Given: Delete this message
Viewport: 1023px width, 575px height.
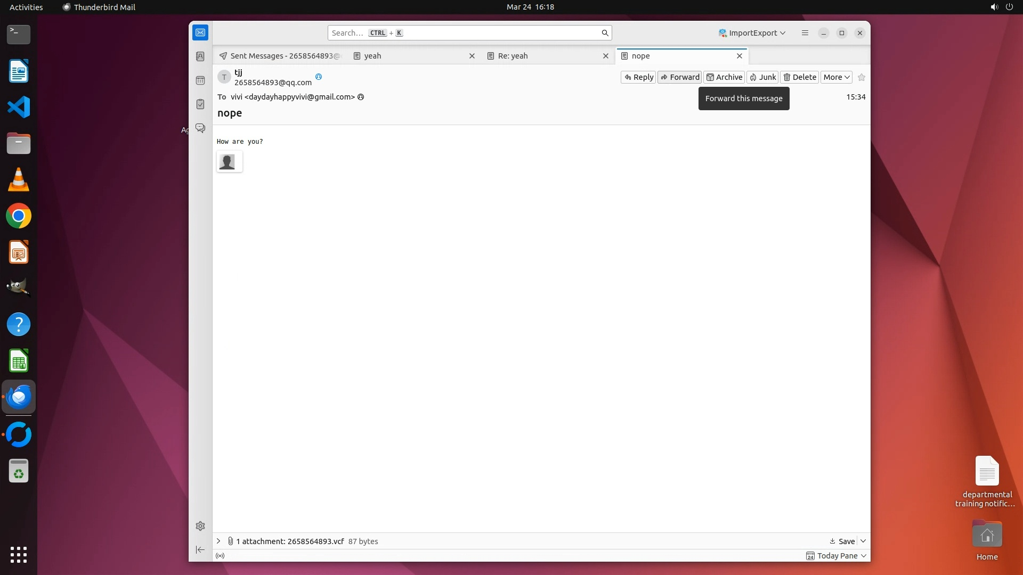Looking at the screenshot, I should [799, 77].
